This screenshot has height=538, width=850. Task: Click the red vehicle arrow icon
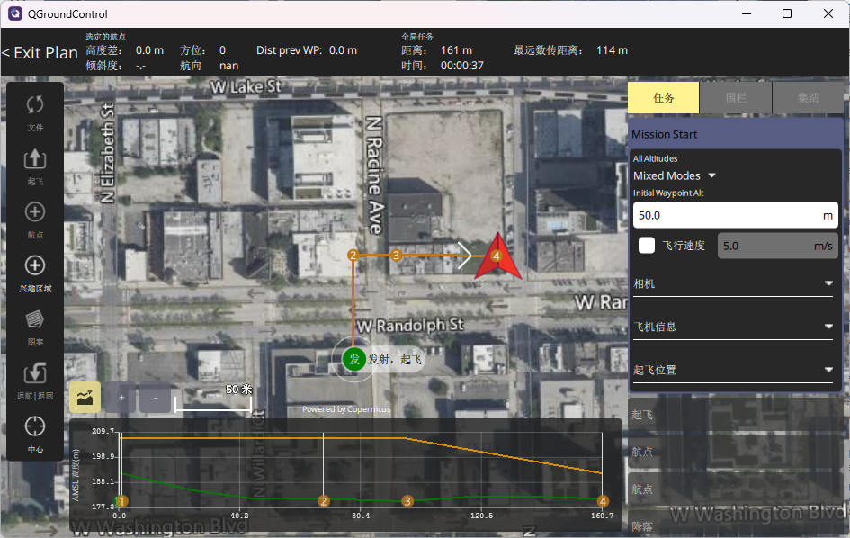pyautogui.click(x=498, y=257)
